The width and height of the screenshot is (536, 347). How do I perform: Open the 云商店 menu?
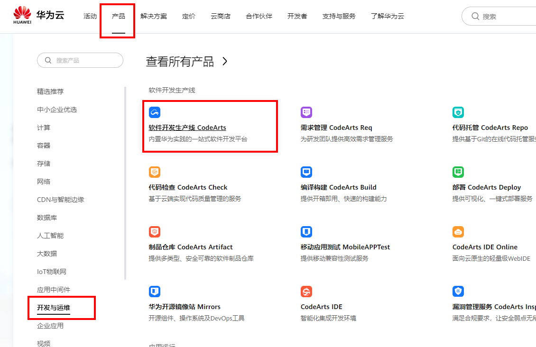(221, 16)
